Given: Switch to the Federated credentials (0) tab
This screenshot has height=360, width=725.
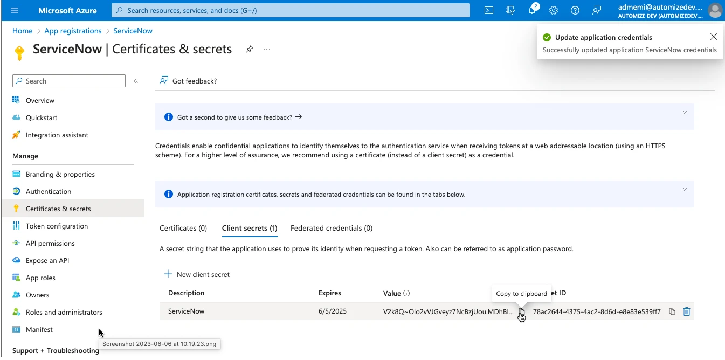Looking at the screenshot, I should (332, 228).
